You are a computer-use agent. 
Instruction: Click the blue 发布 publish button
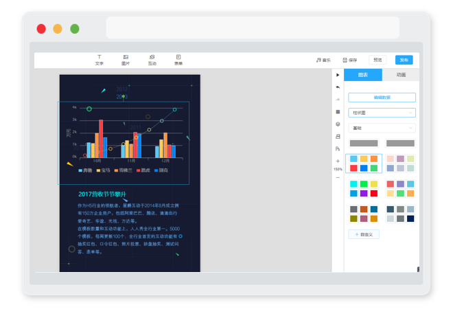(404, 60)
